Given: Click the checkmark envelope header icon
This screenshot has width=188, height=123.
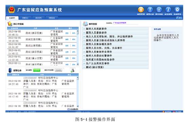Looking at the screenshot, I should [x=159, y=10].
